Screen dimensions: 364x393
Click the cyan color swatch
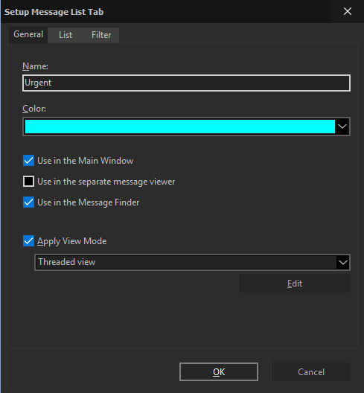point(179,127)
